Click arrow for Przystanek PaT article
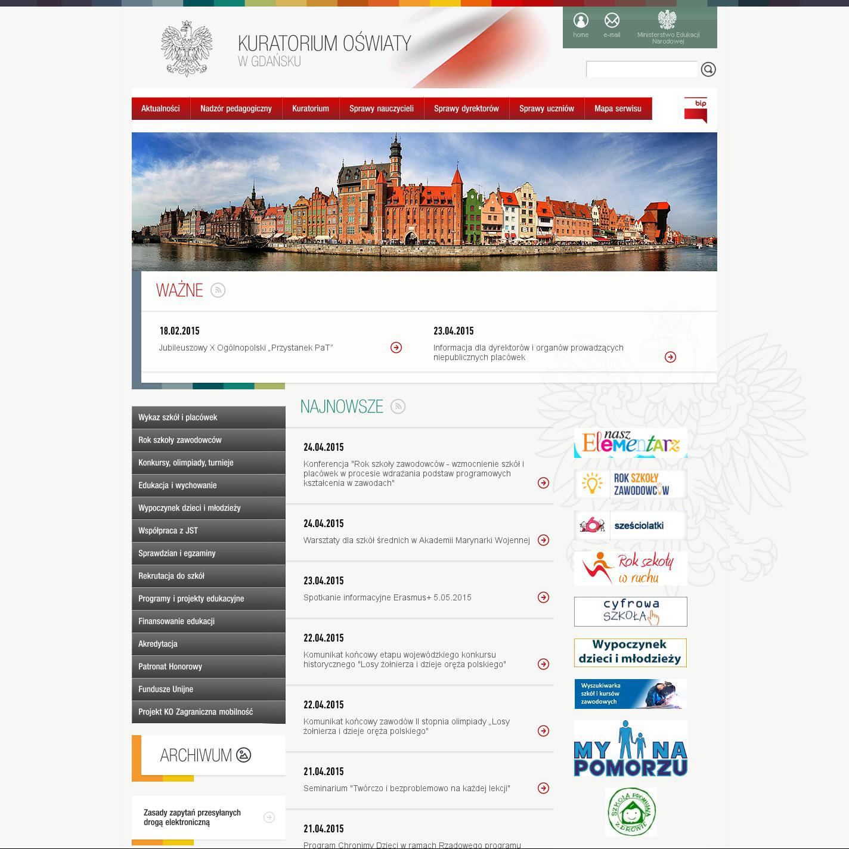Viewport: 849px width, 849px height. pyautogui.click(x=396, y=348)
